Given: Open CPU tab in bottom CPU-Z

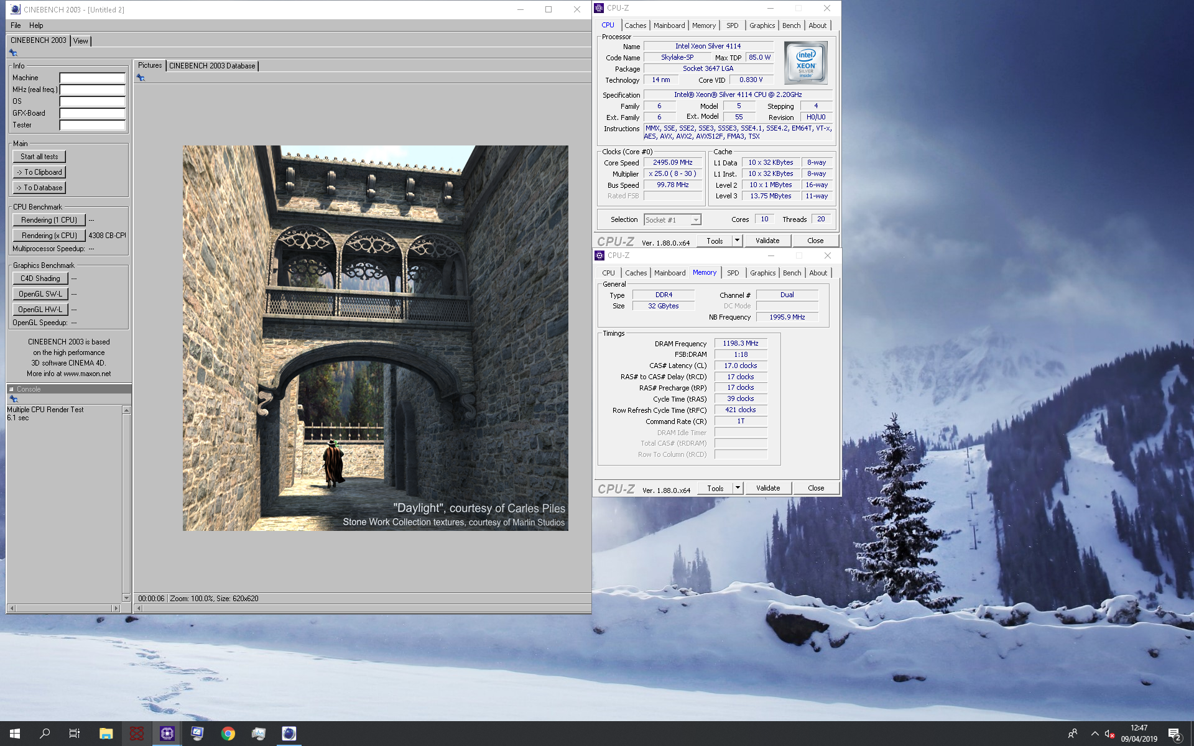Looking at the screenshot, I should tap(609, 273).
